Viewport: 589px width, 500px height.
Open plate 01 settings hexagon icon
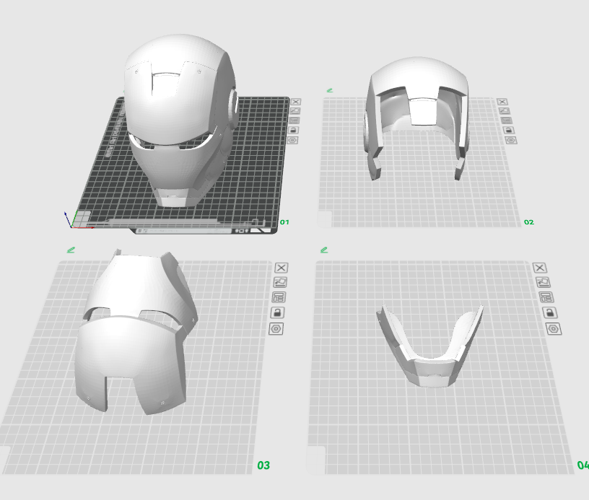coord(292,141)
